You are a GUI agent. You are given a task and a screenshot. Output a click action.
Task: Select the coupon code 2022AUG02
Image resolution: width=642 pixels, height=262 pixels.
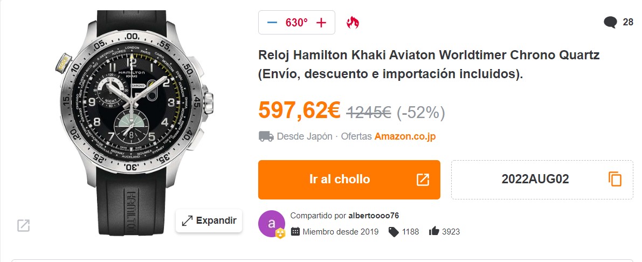(x=535, y=180)
